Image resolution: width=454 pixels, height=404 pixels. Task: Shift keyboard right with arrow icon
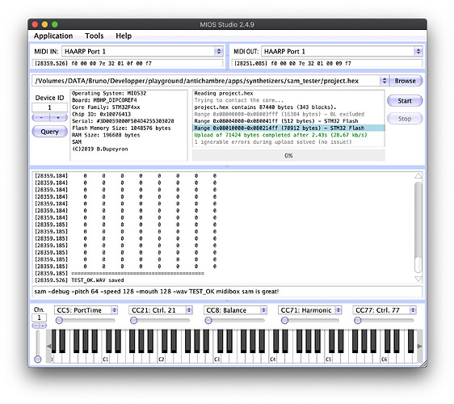tap(419, 346)
